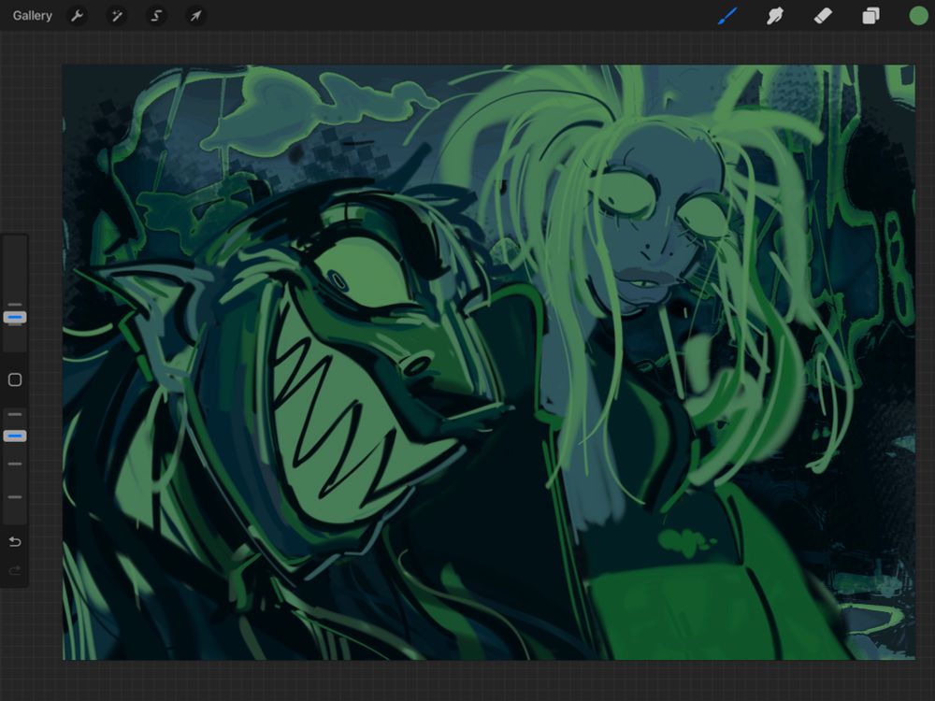Open the Actions wrench menu
The image size is (935, 701).
point(77,16)
